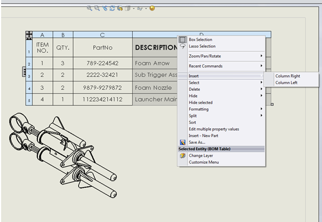Select row header 3 of BOM table
This screenshot has height=222, width=322.
pos(29,75)
